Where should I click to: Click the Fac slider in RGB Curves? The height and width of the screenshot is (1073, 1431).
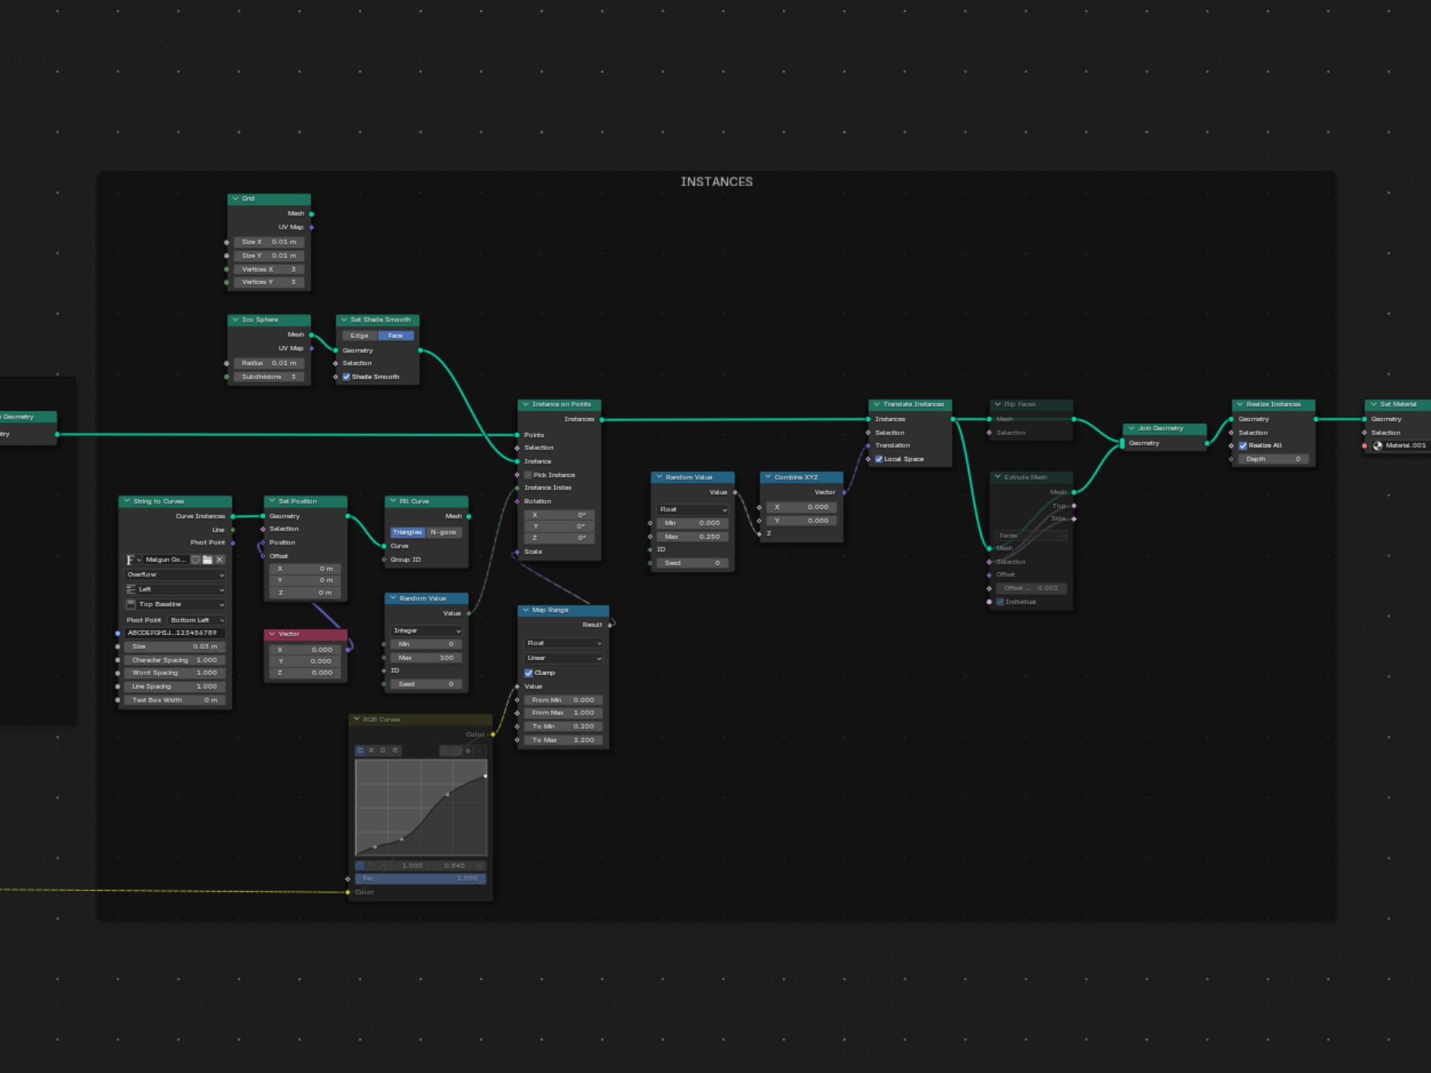click(420, 879)
